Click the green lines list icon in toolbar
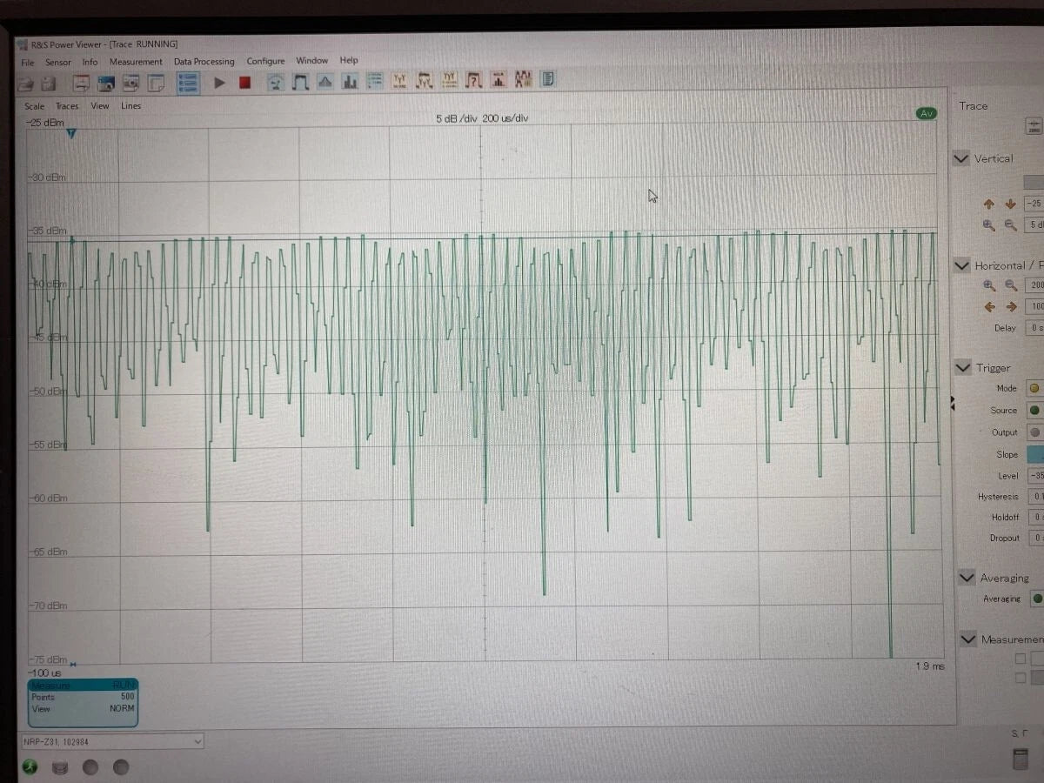The image size is (1044, 783). coord(375,81)
